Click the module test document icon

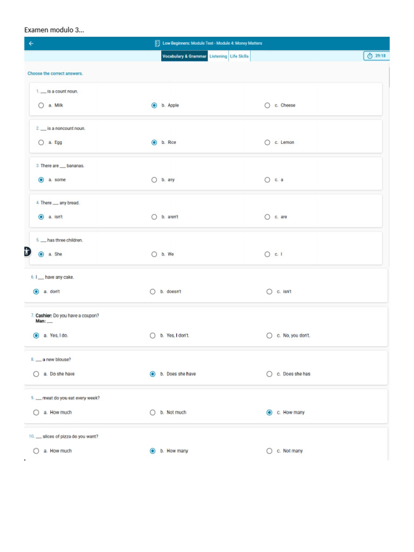pos(157,44)
